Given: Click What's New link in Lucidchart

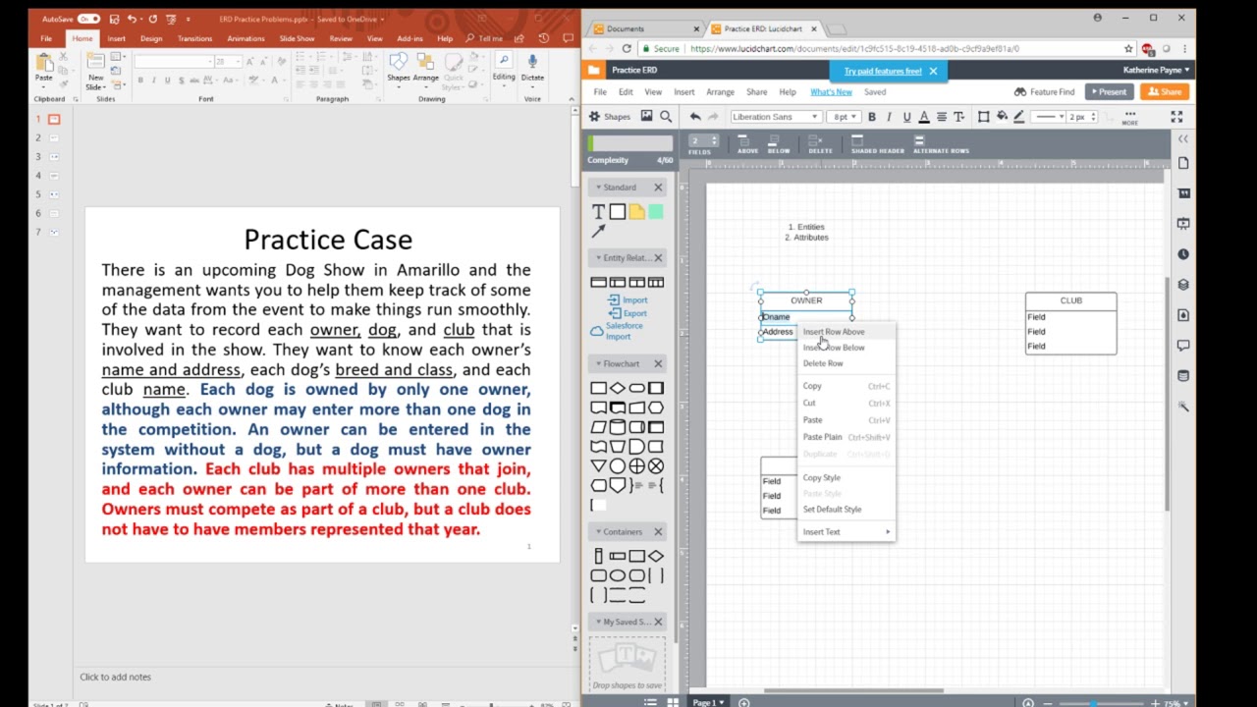Looking at the screenshot, I should (x=831, y=92).
